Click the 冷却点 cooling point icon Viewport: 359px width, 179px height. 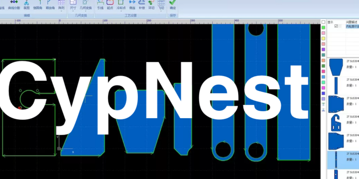[121, 3]
